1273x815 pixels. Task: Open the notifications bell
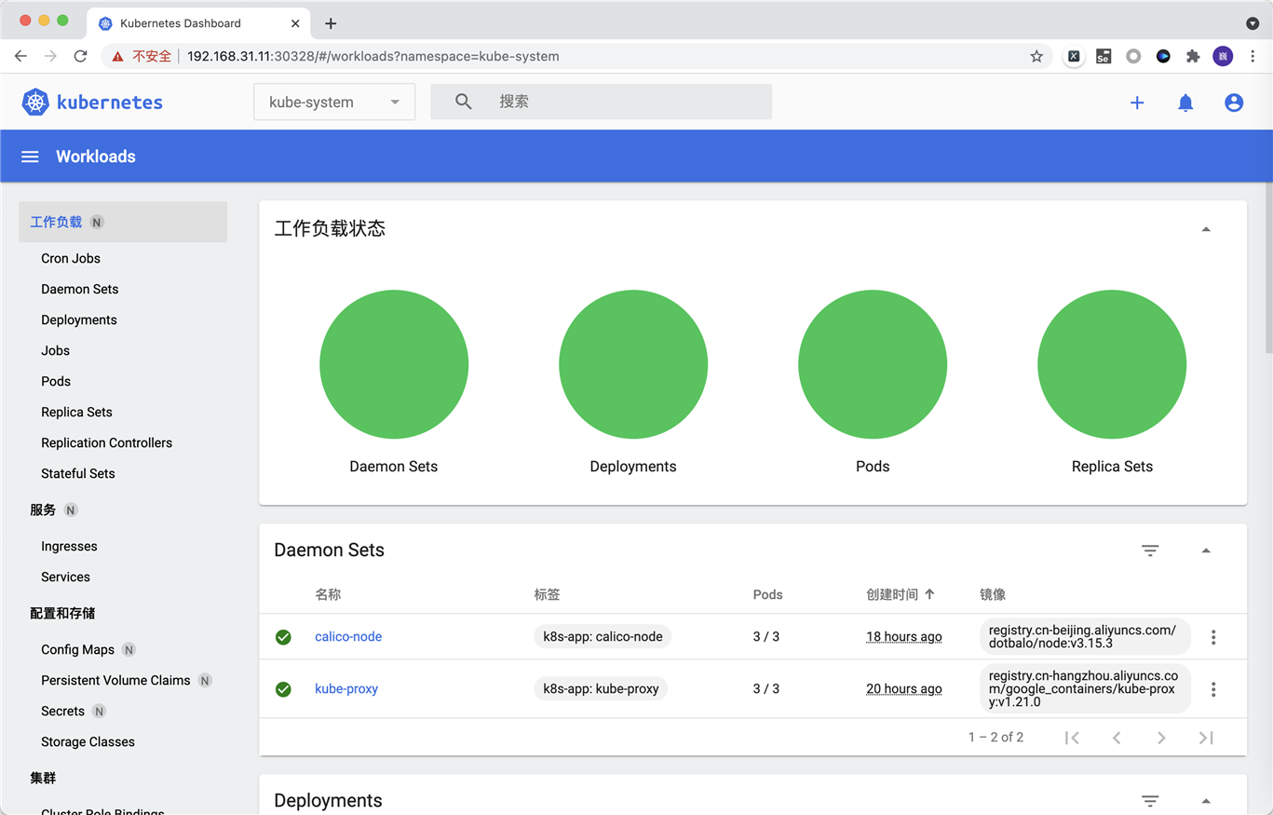1185,102
